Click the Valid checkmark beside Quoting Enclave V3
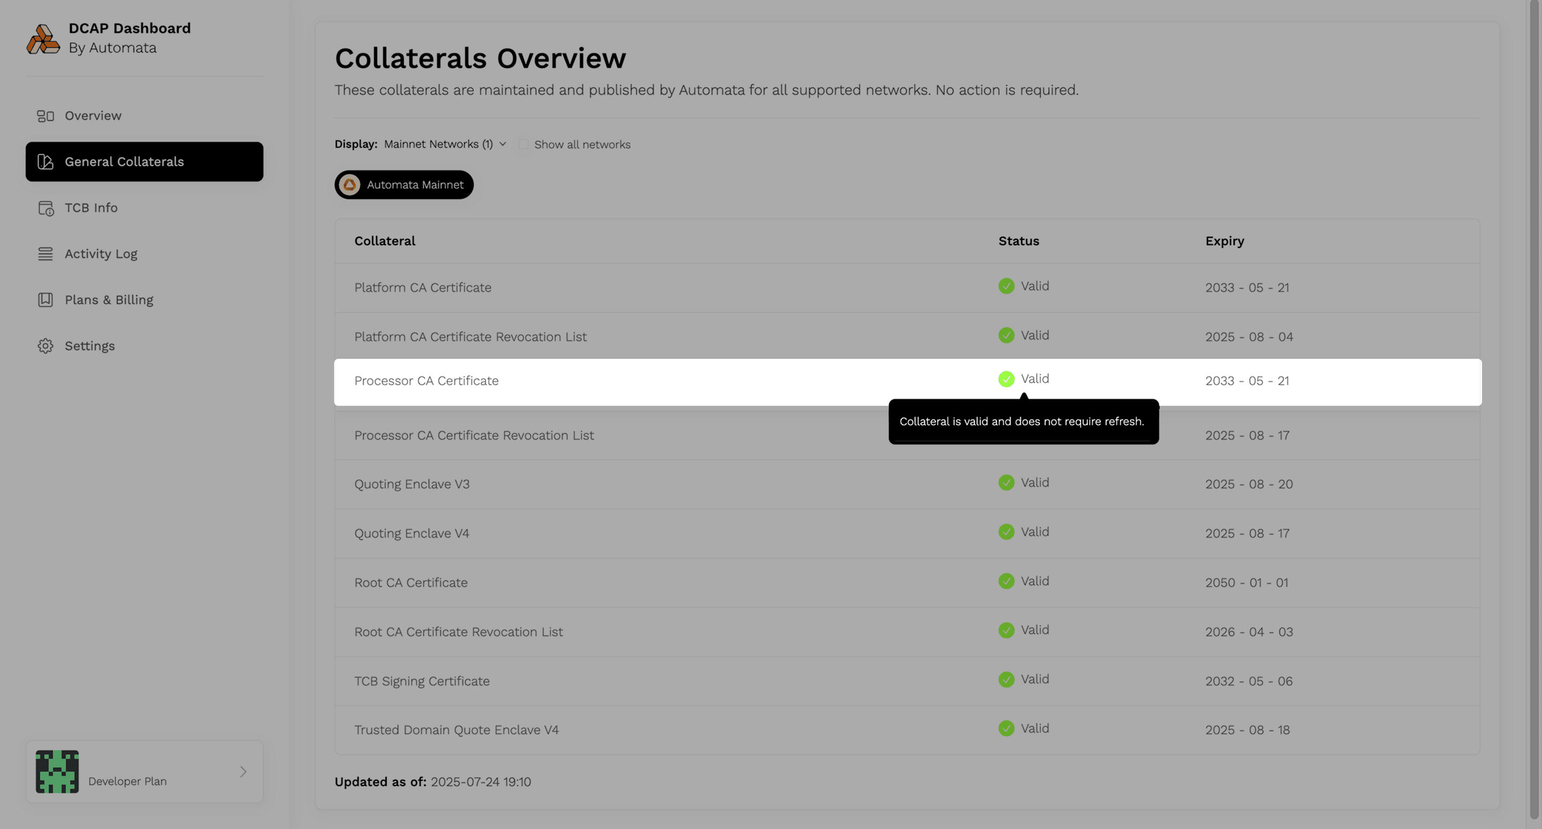Image resolution: width=1542 pixels, height=829 pixels. pyautogui.click(x=1006, y=483)
